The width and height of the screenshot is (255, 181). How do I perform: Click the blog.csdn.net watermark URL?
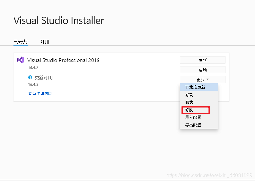coord(209,175)
